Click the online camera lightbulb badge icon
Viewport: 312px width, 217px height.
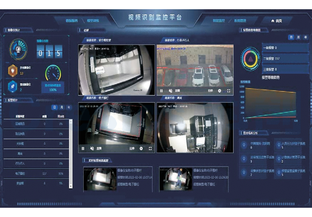(12, 71)
